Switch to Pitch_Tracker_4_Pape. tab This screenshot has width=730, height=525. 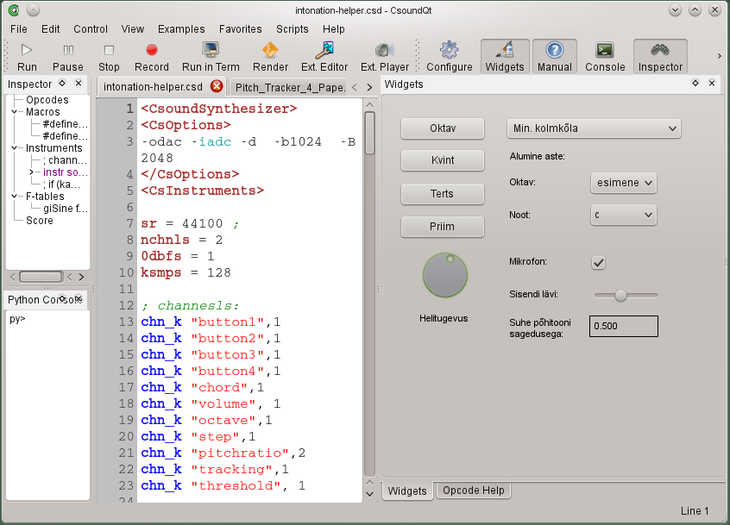tap(290, 87)
